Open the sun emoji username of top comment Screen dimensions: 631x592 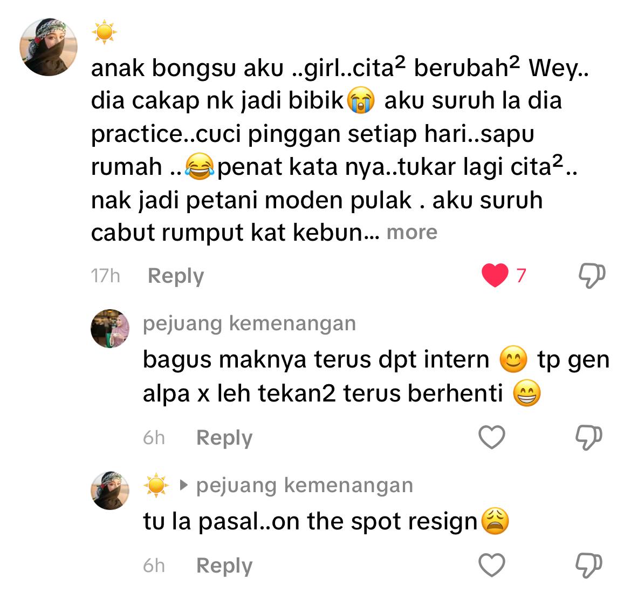[x=104, y=31]
